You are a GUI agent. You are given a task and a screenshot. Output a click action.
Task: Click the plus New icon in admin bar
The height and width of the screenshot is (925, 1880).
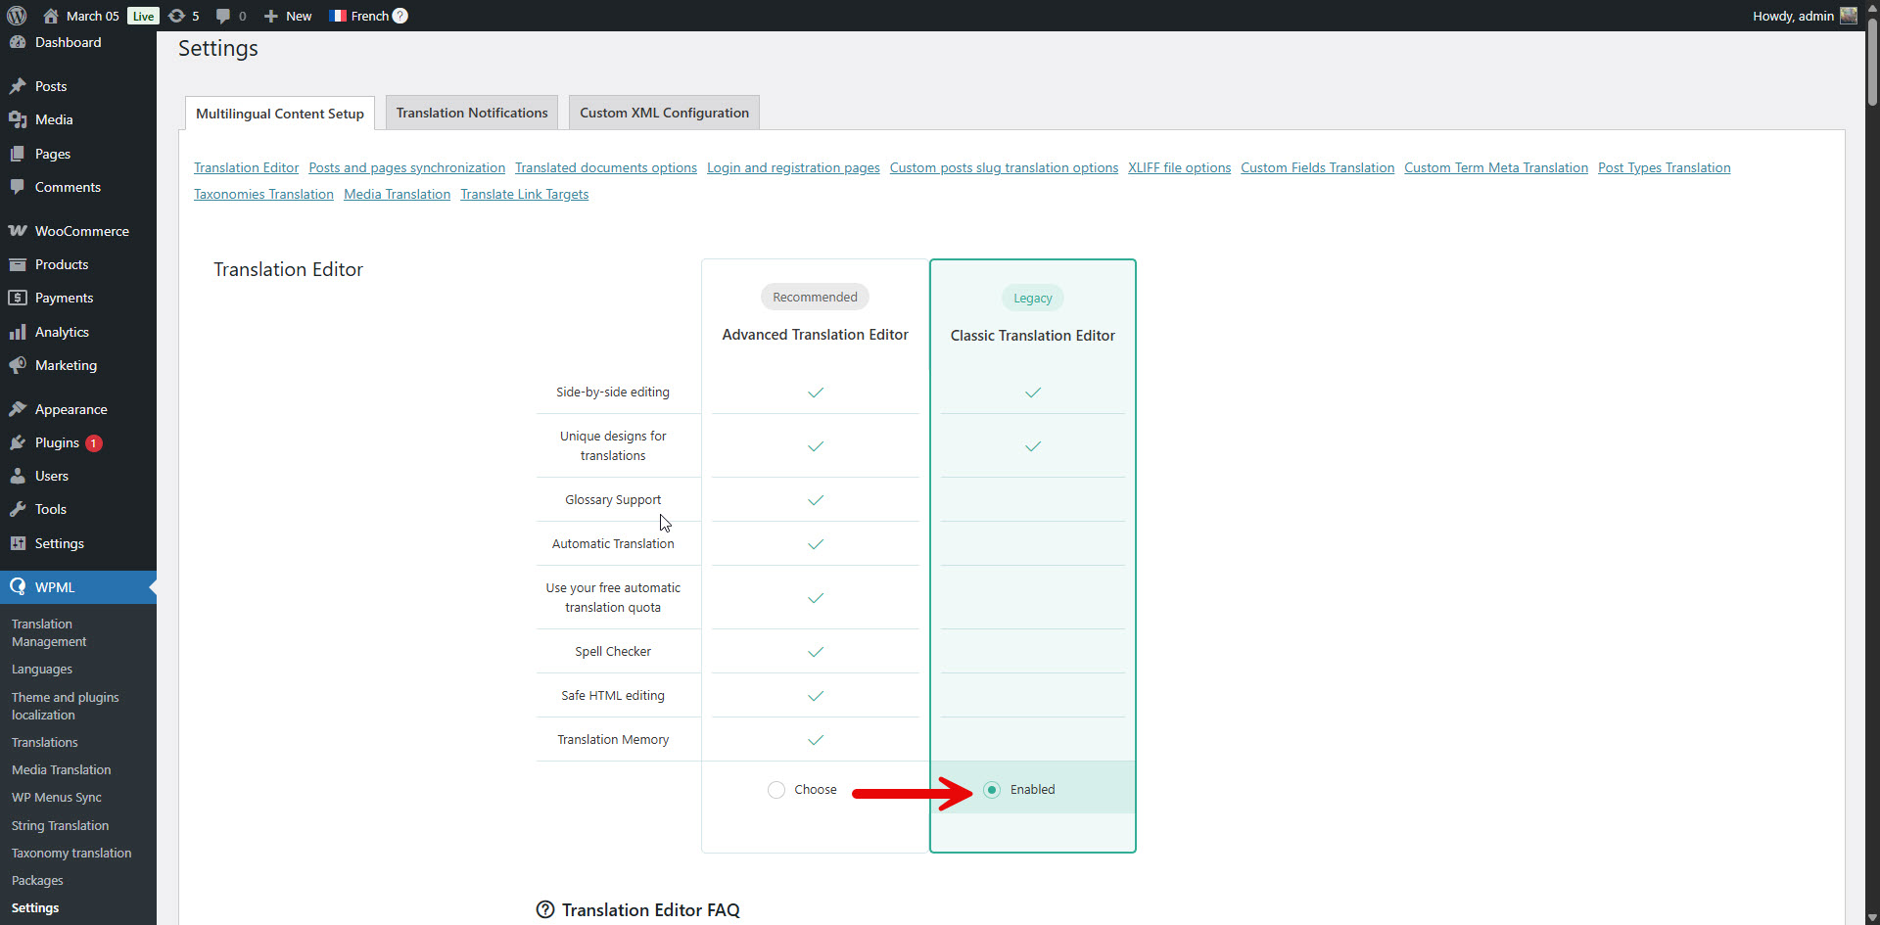tap(271, 16)
